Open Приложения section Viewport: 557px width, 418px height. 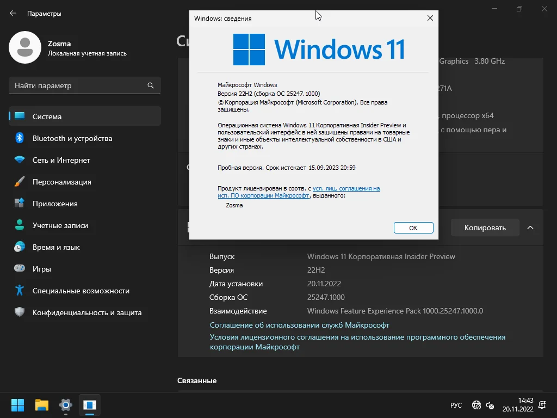tap(84, 204)
